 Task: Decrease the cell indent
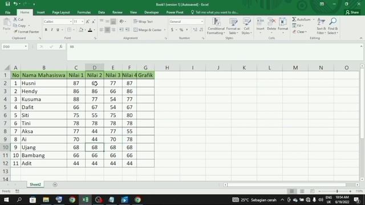pyautogui.click(x=121, y=30)
